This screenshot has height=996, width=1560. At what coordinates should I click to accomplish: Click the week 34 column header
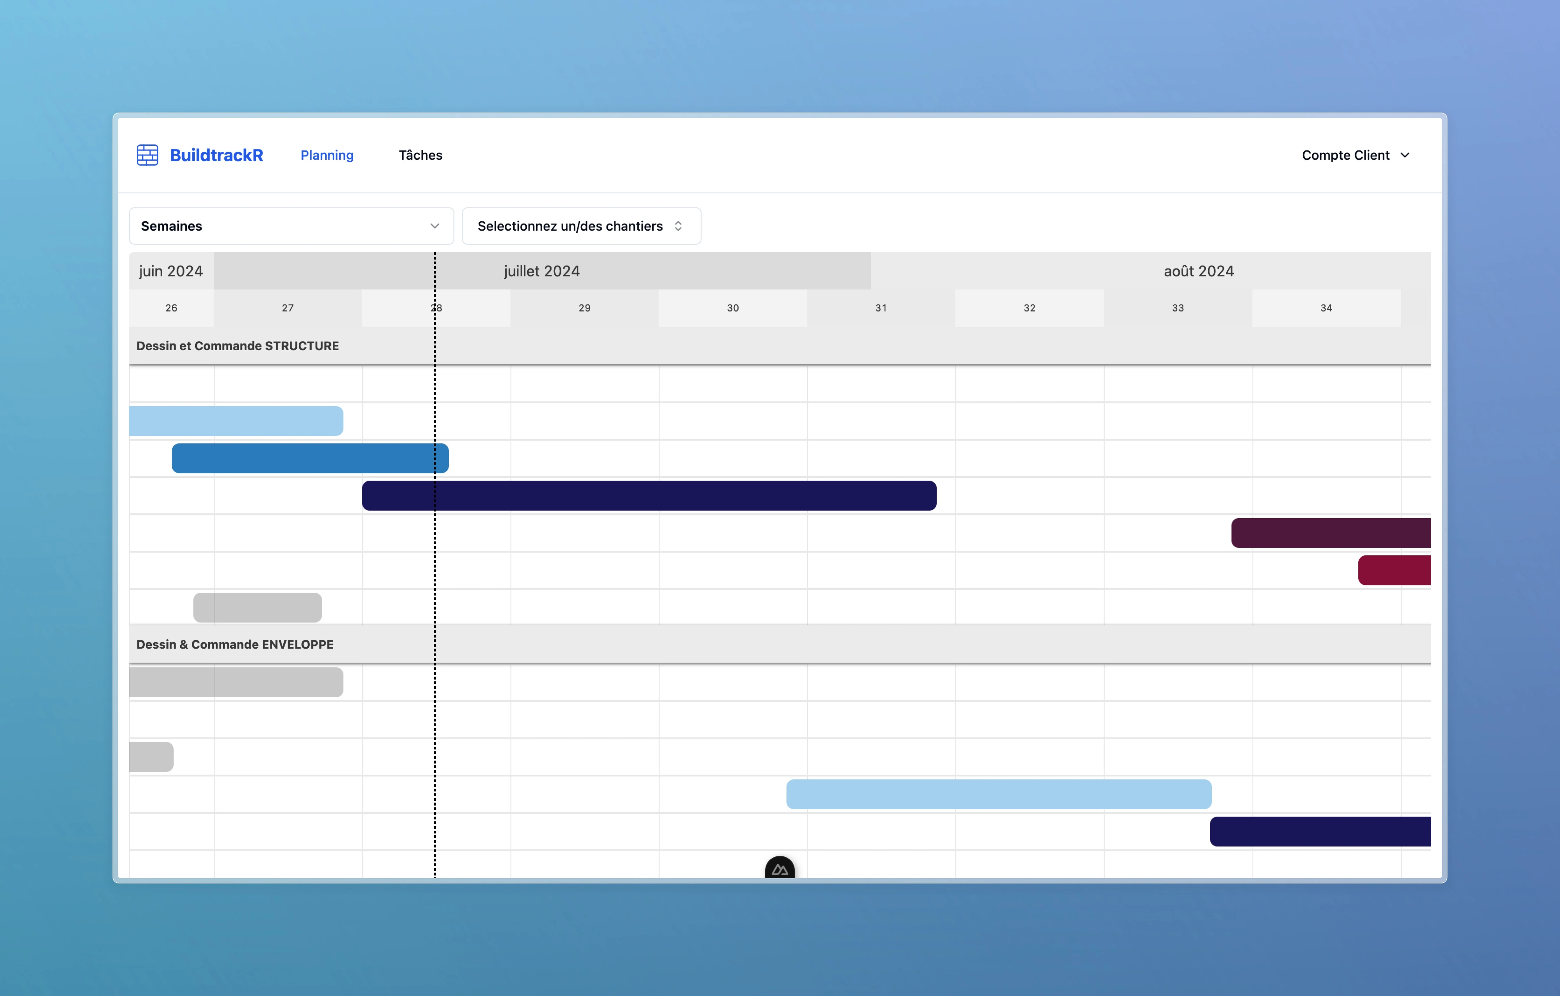coord(1325,308)
